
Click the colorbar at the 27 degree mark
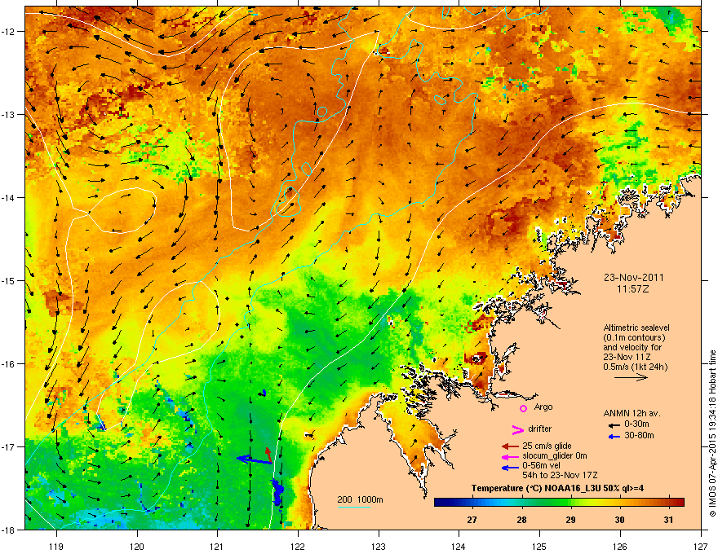pos(472,503)
